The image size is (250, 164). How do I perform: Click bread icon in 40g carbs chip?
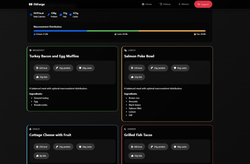(175, 147)
